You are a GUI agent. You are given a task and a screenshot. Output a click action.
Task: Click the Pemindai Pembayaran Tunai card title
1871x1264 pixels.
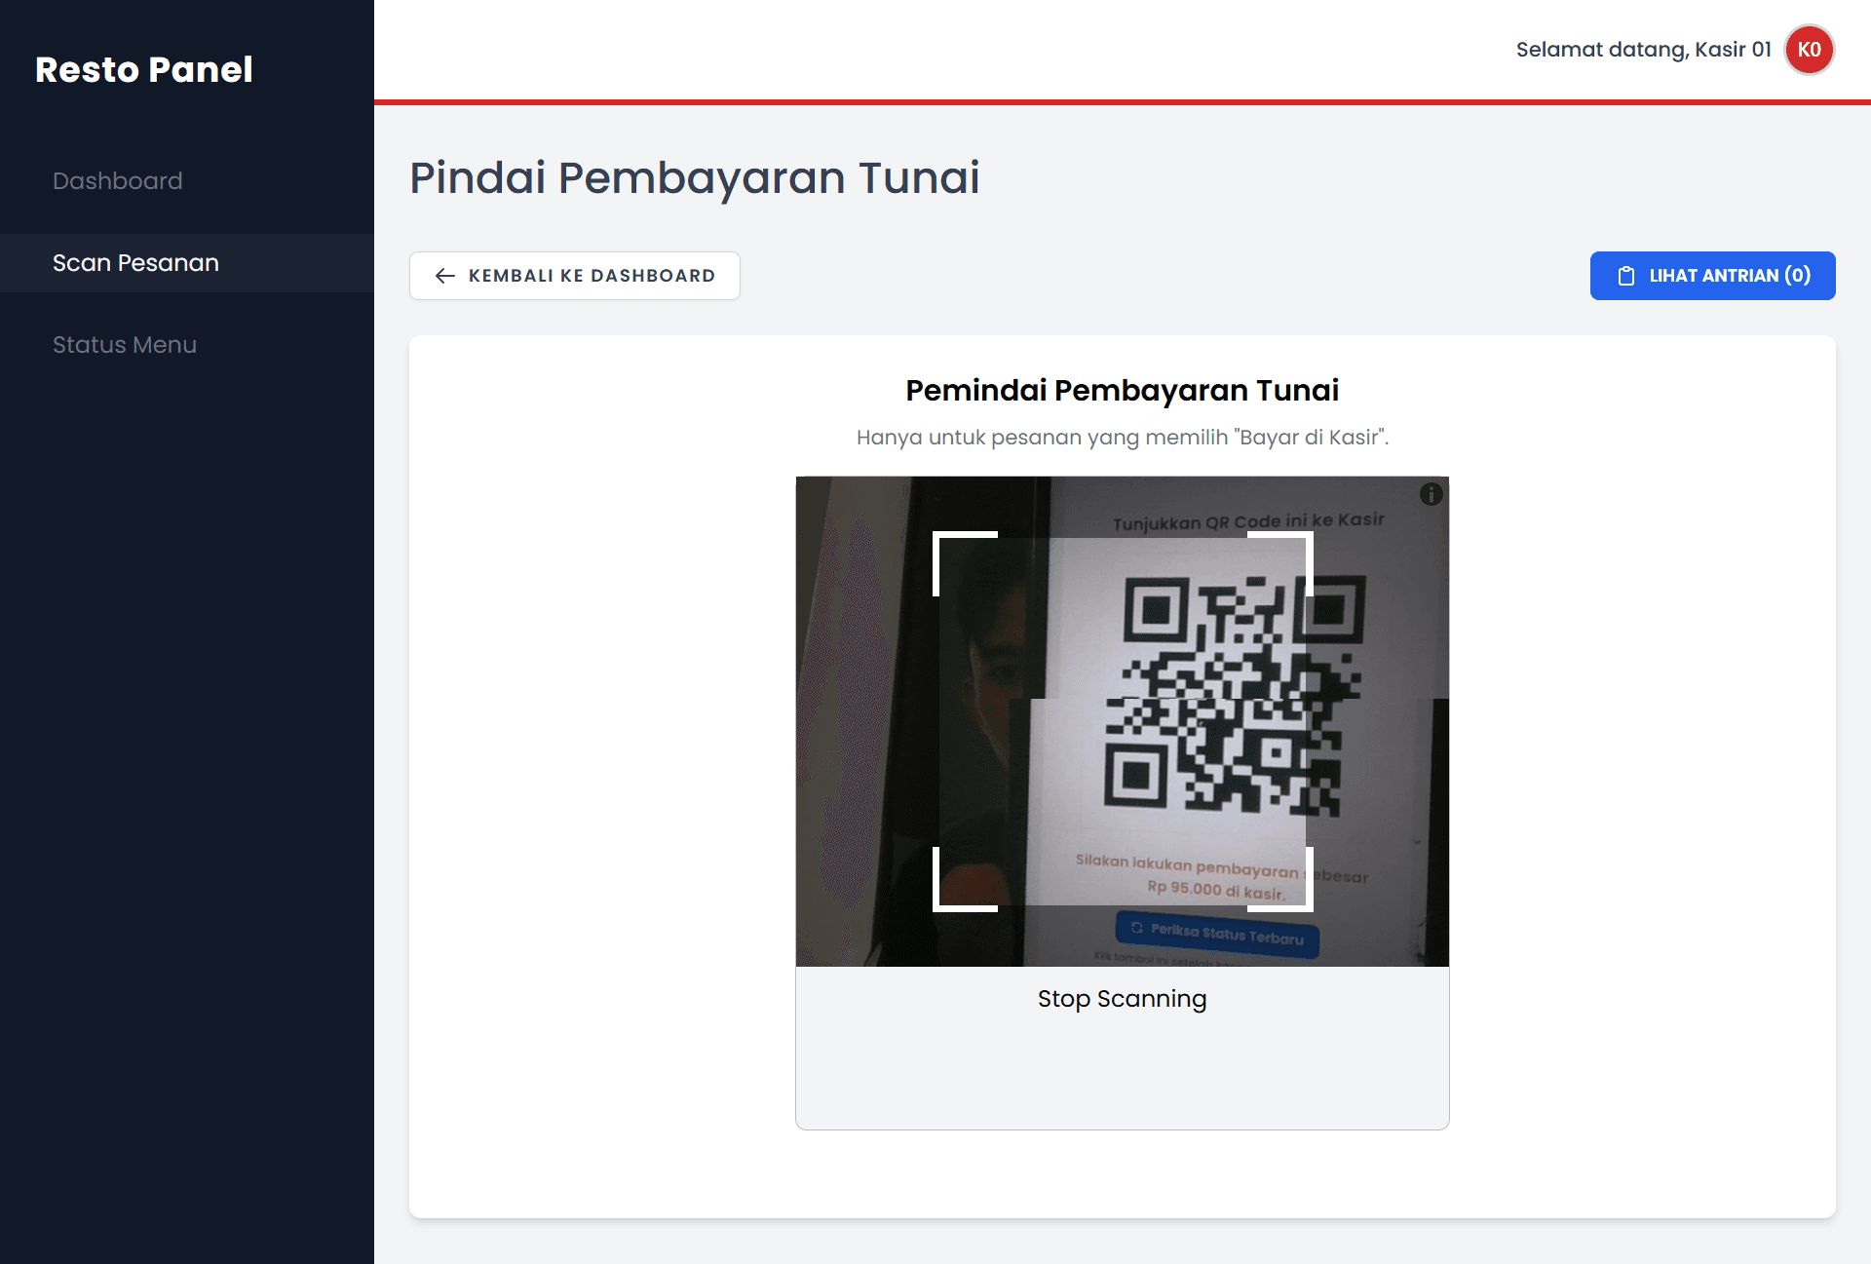pyautogui.click(x=1122, y=390)
